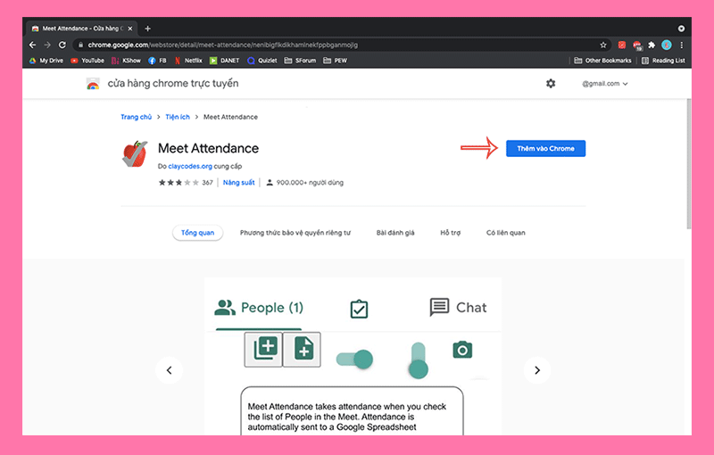This screenshot has height=455, width=714.
Task: Open Netflix bookmark
Action: (x=188, y=61)
